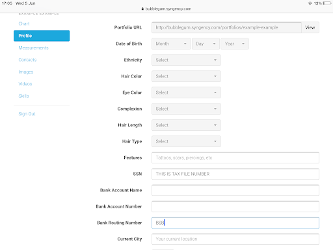Expand the Hair Length dropdown
Viewport: 333px width, 250px height.
click(186, 125)
